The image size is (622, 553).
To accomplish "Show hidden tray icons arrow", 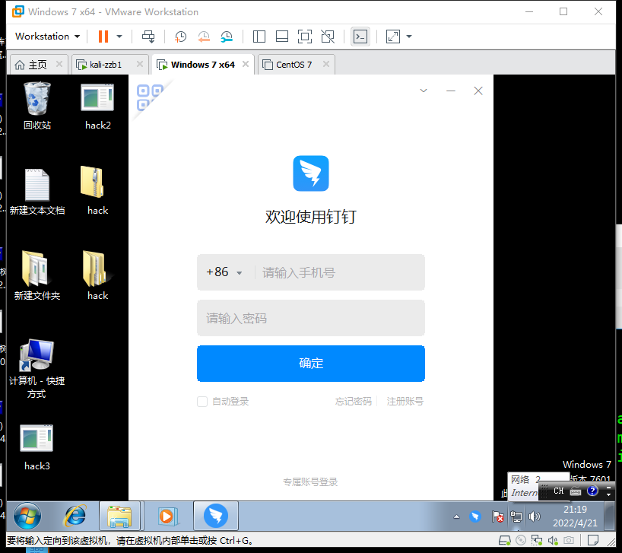I will click(x=456, y=516).
